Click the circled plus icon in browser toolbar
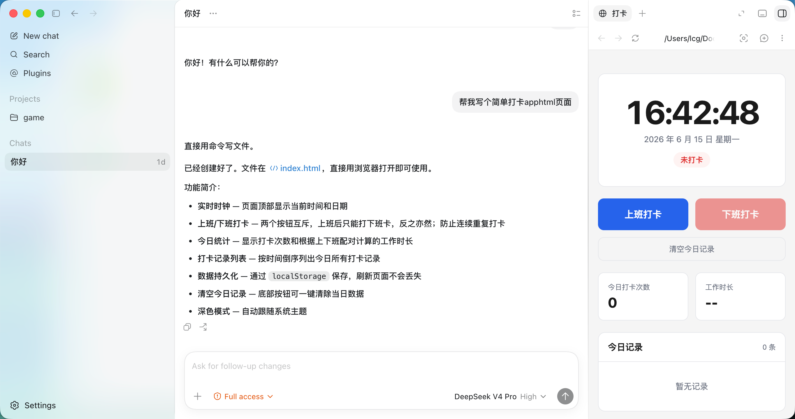Image resolution: width=795 pixels, height=419 pixels. (764, 38)
